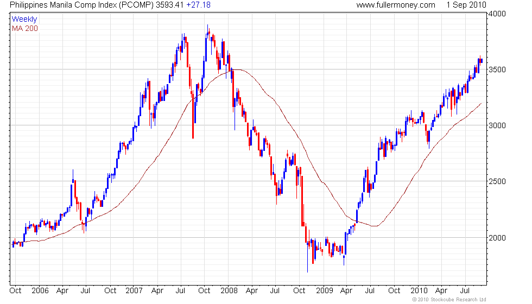The width and height of the screenshot is (532, 304).
Task: Click the date '1 Sep 2010'
Action: [466, 5]
